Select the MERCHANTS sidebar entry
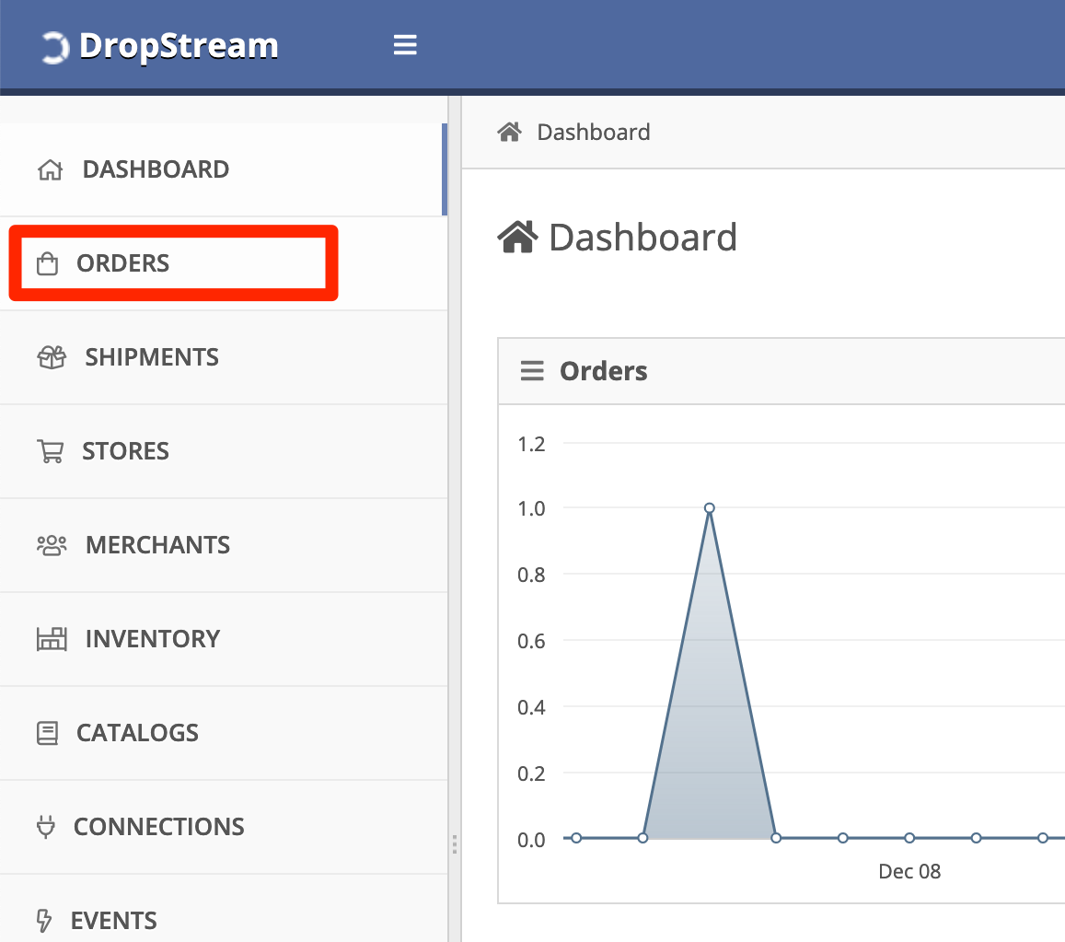Image resolution: width=1065 pixels, height=942 pixels. [224, 545]
